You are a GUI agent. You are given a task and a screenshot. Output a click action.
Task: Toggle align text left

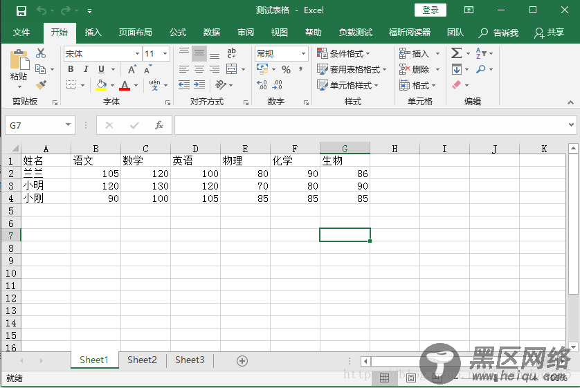coord(184,69)
